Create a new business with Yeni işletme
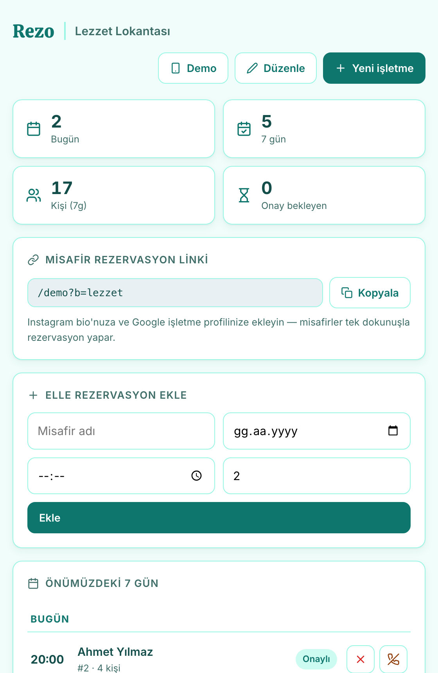Screen dimensions: 438x673 pos(374,68)
